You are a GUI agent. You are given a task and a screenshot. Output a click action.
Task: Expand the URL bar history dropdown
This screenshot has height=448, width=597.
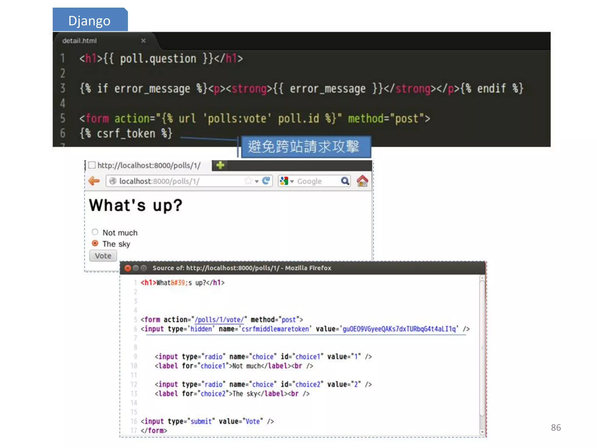(257, 181)
